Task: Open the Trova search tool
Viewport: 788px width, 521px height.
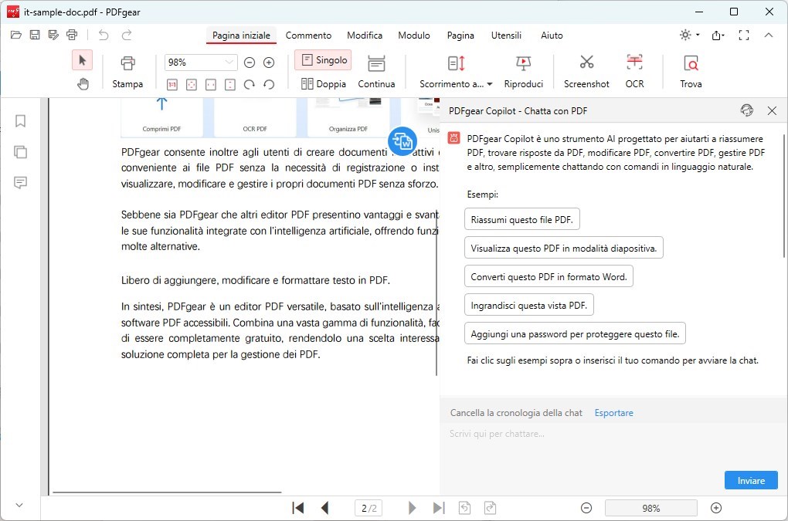Action: click(691, 72)
